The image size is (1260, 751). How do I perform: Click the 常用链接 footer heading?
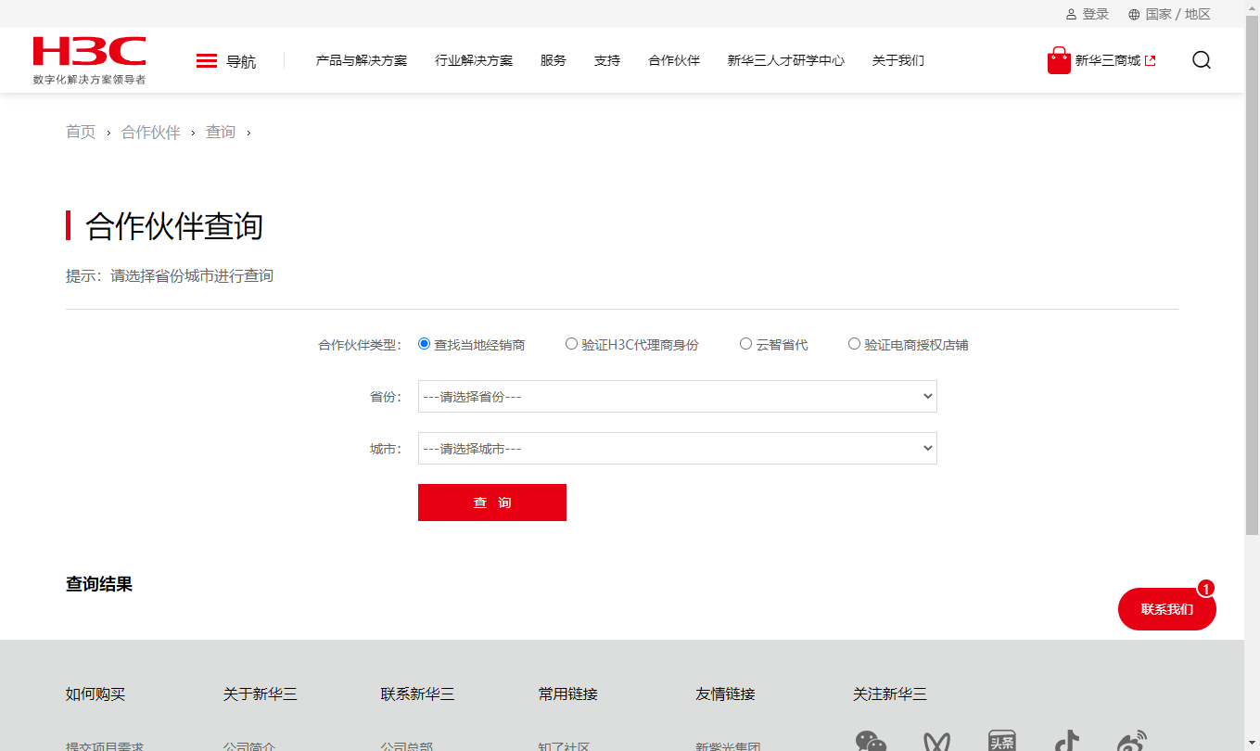pyautogui.click(x=568, y=694)
